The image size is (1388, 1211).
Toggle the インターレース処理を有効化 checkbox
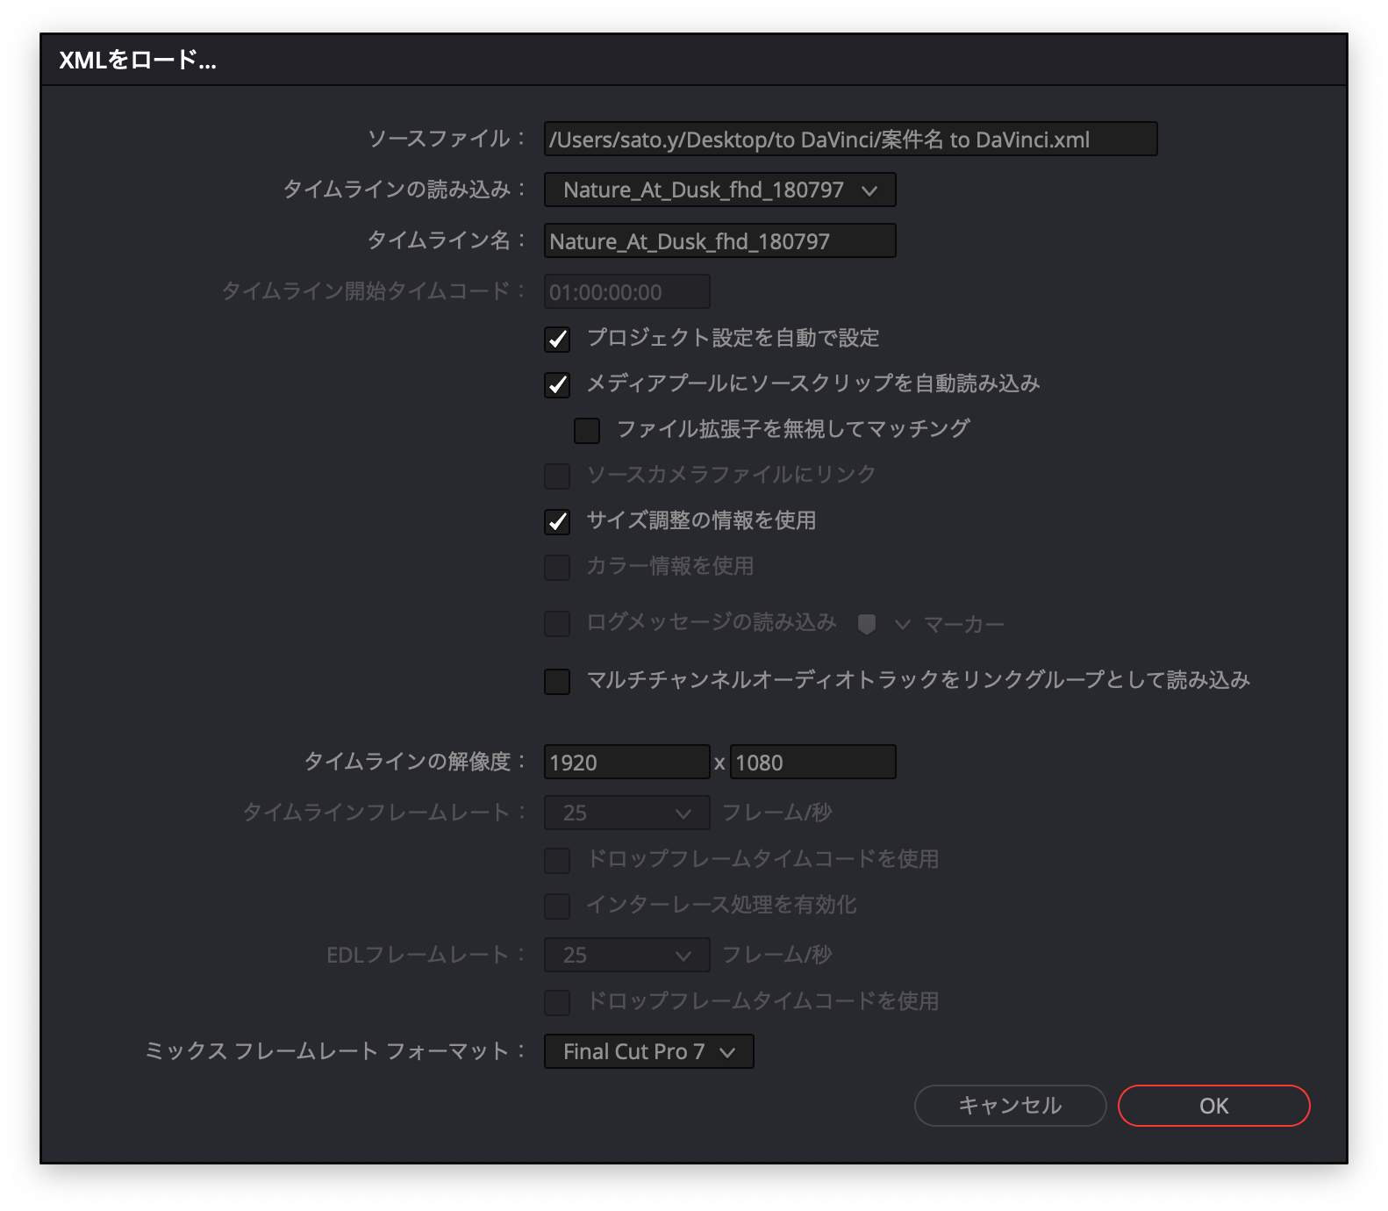tap(557, 906)
